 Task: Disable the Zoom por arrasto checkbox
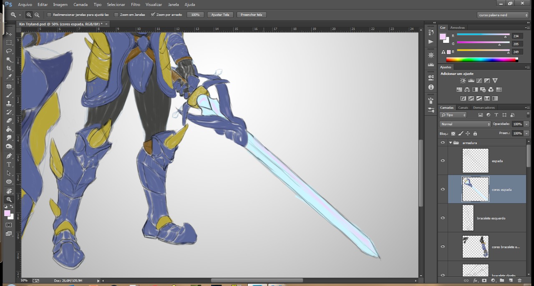coord(153,15)
